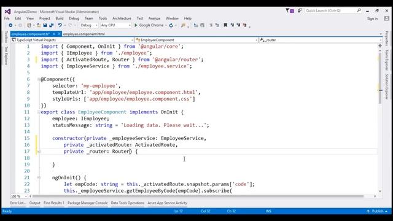The width and height of the screenshot is (393, 221).
Task: Open the Solution Explorer side panel
Action: point(387,87)
